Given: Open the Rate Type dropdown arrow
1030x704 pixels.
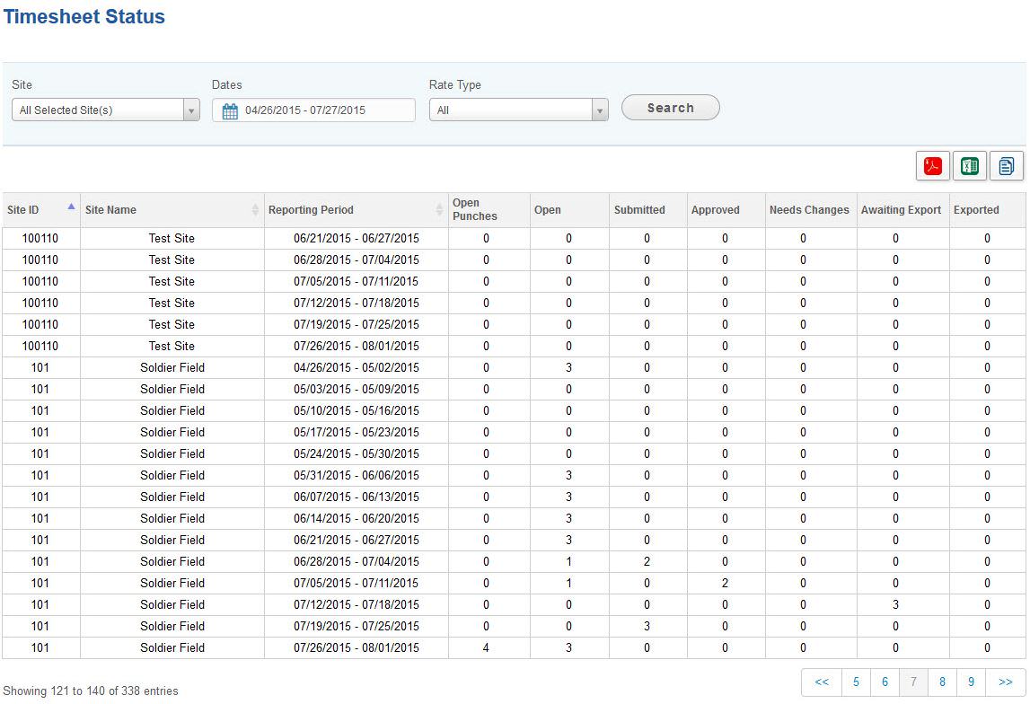Looking at the screenshot, I should (x=600, y=110).
